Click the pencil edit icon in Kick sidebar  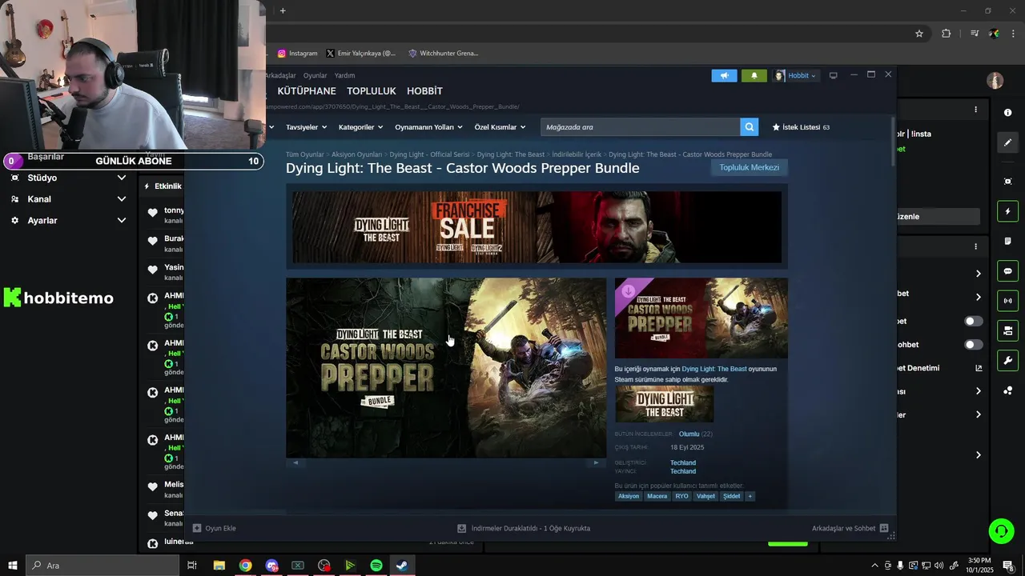pyautogui.click(x=1007, y=142)
